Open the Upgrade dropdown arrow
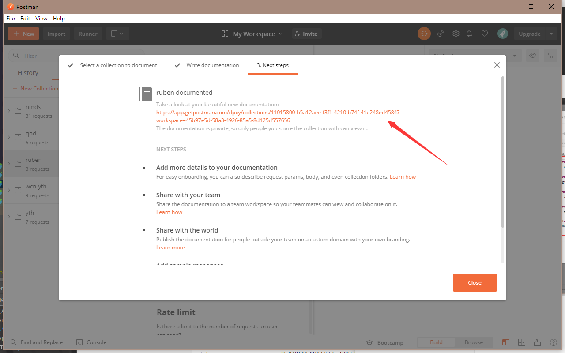The width and height of the screenshot is (565, 353). click(551, 34)
